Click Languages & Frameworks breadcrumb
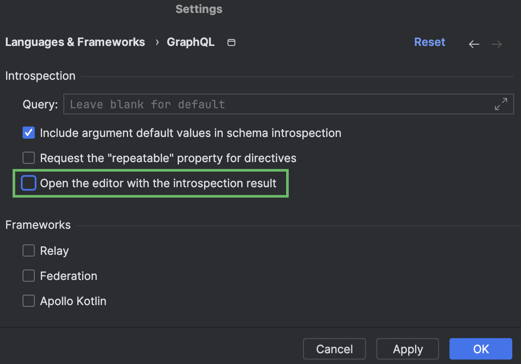This screenshot has width=521, height=364. point(75,42)
